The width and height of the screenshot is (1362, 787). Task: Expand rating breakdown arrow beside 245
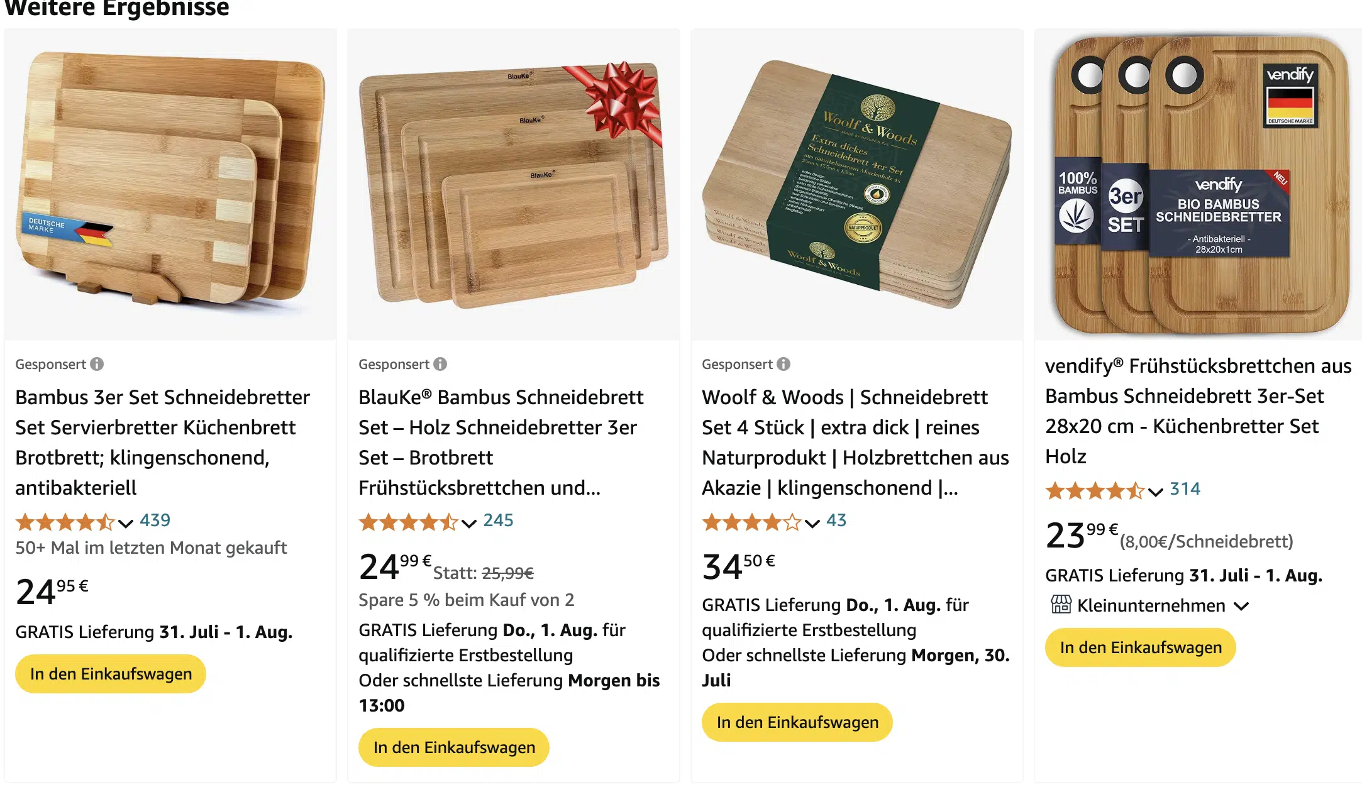pyautogui.click(x=469, y=523)
